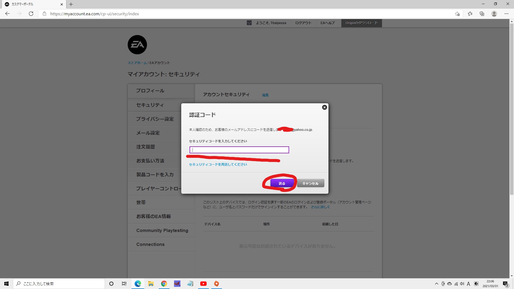Click Microsoft Edge taskbar icon

click(138, 284)
